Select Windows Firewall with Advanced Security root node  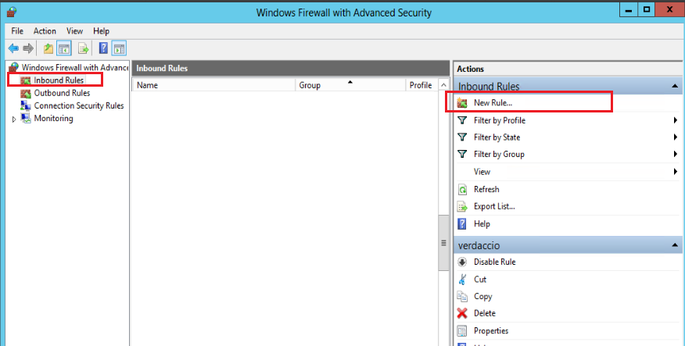tap(75, 68)
